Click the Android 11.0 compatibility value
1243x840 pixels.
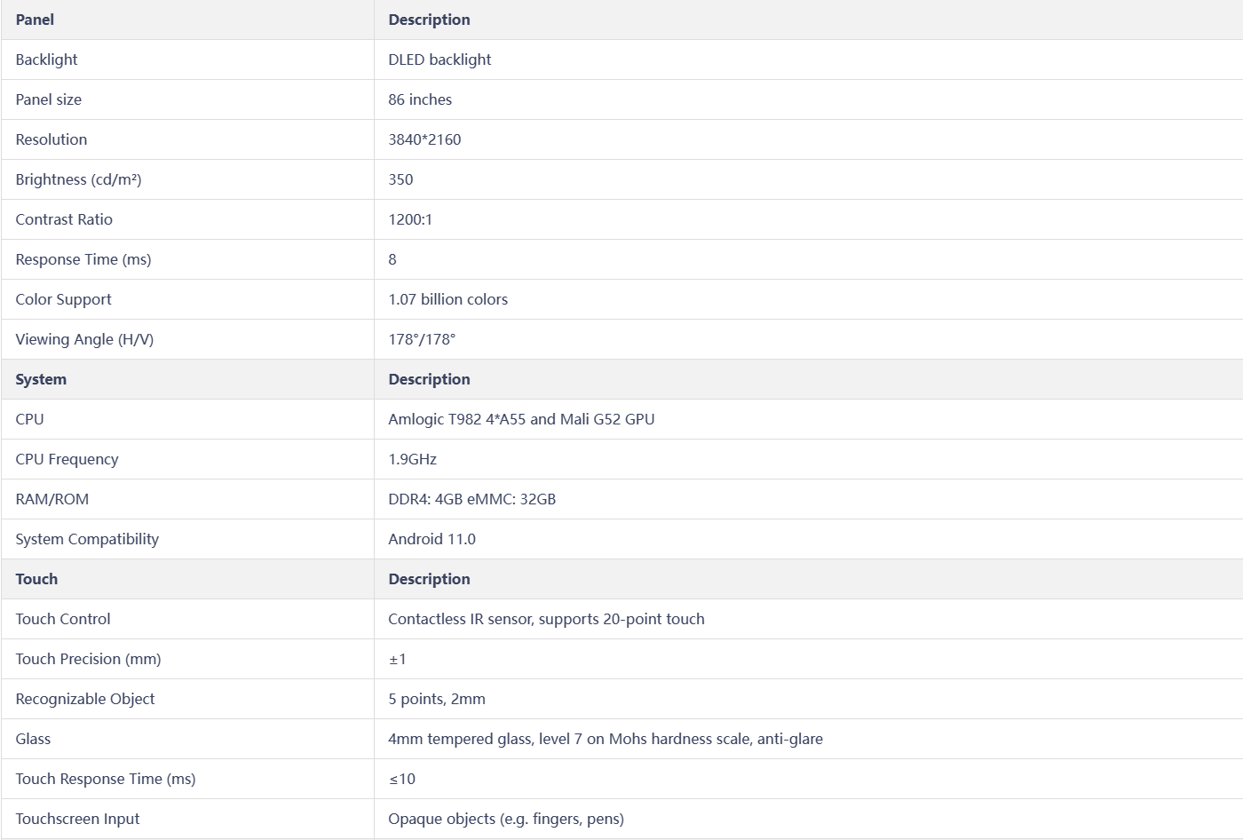tap(431, 539)
